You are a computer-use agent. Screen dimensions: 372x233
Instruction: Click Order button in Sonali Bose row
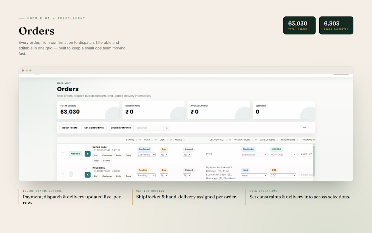(x=119, y=155)
